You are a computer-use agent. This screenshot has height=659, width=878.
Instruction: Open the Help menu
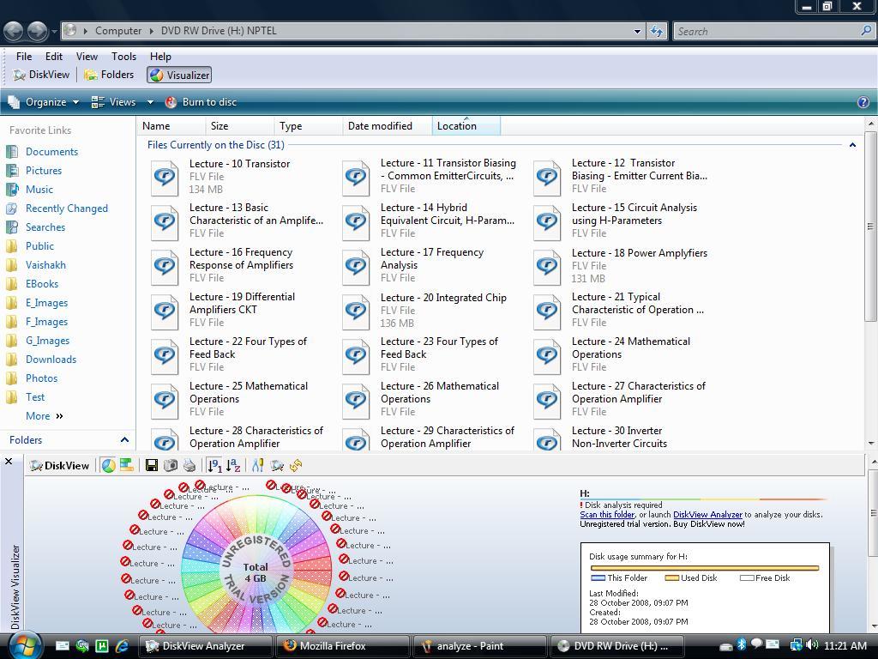[160, 56]
